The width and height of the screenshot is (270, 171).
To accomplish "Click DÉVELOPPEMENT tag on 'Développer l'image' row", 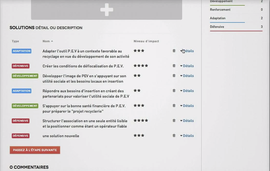I will pyautogui.click(x=25, y=76).
